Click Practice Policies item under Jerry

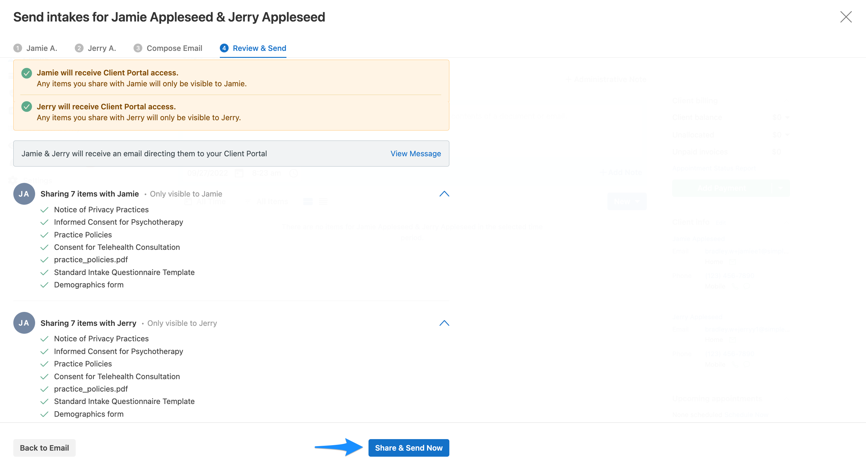[83, 364]
